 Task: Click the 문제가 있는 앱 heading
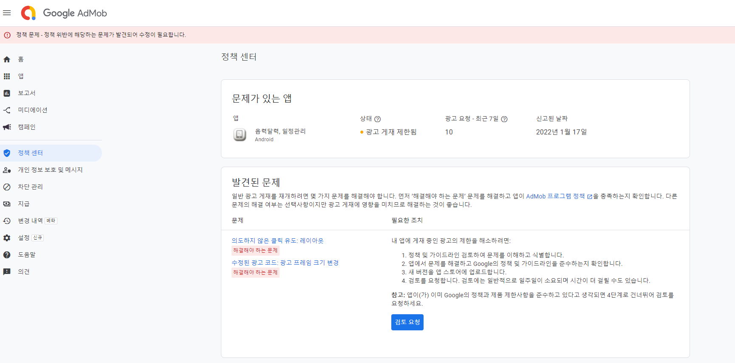tap(262, 99)
